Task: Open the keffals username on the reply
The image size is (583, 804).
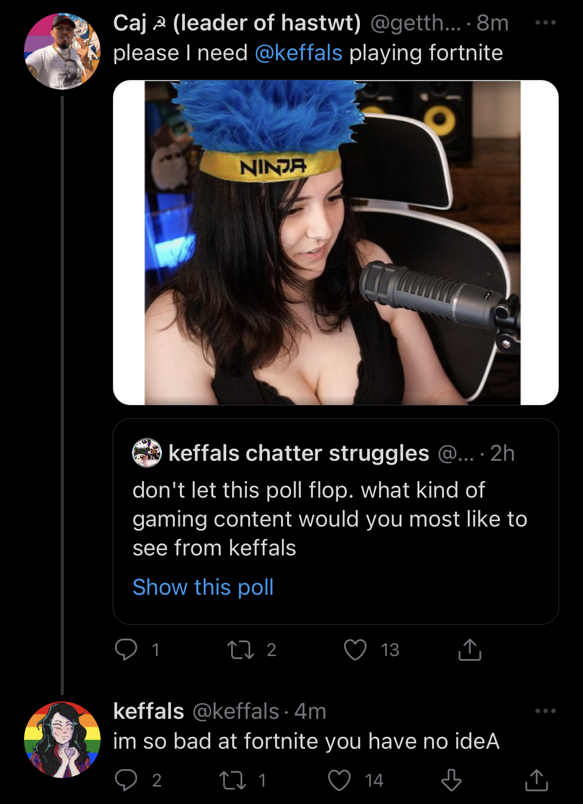Action: tap(148, 711)
